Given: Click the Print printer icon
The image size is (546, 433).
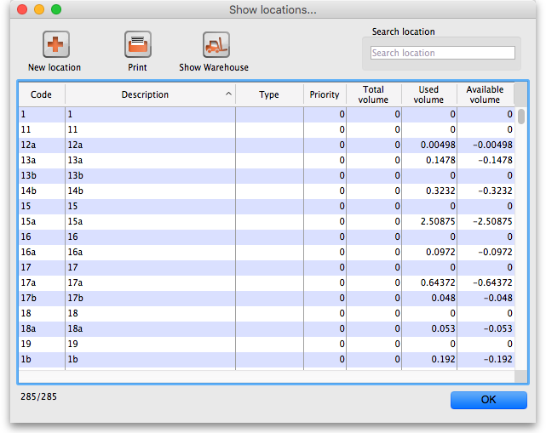Looking at the screenshot, I should 137,44.
